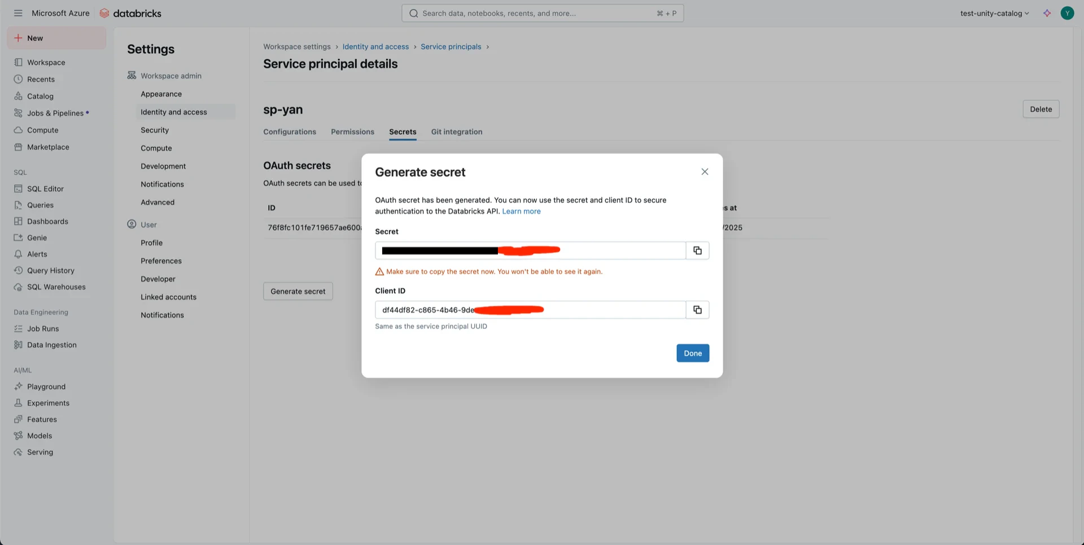This screenshot has width=1084, height=545.
Task: Select Identity and access settings
Action: pos(174,112)
